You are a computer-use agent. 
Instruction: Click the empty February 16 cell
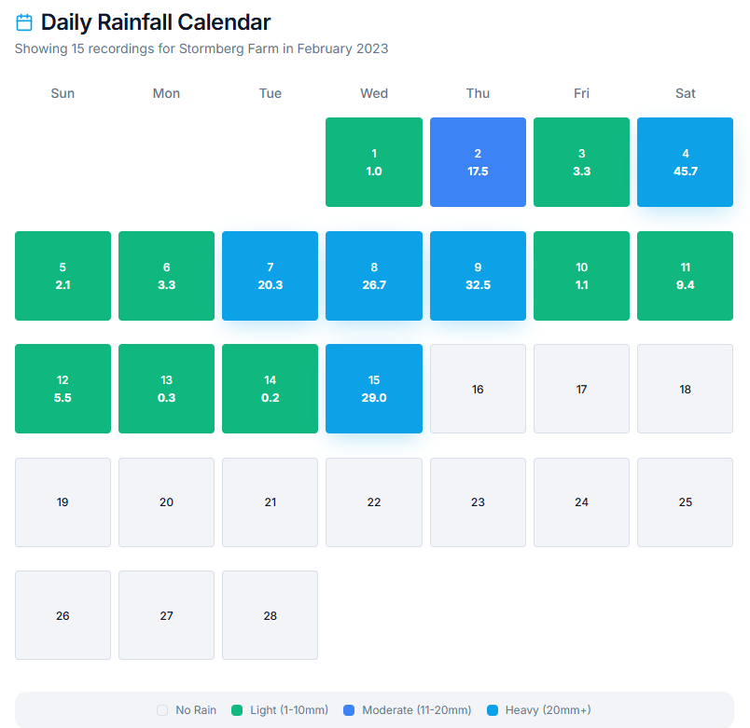[478, 389]
